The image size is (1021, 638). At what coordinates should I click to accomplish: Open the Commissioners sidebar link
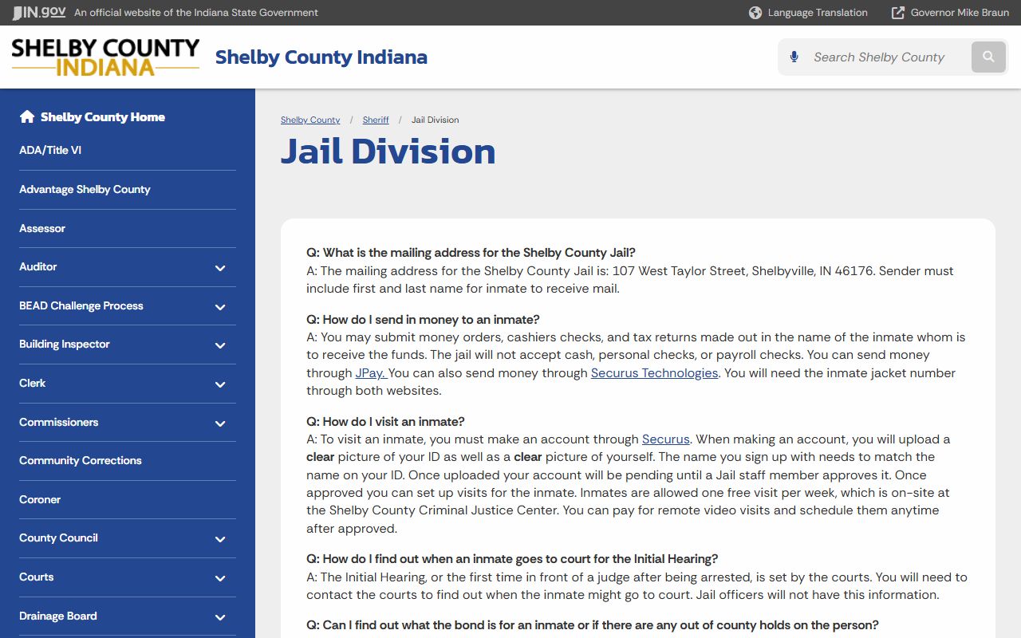pos(59,422)
